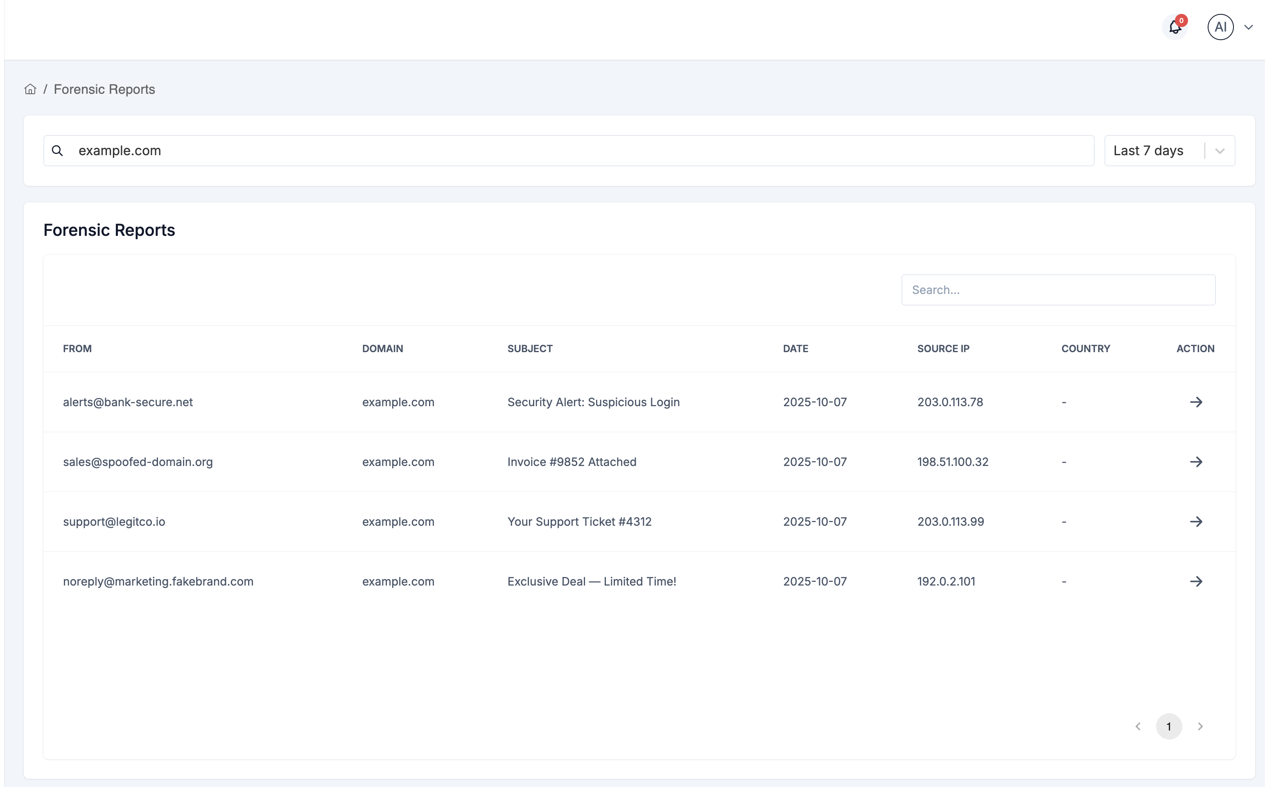Click the table Search... field
This screenshot has width=1265, height=787.
click(x=1058, y=290)
